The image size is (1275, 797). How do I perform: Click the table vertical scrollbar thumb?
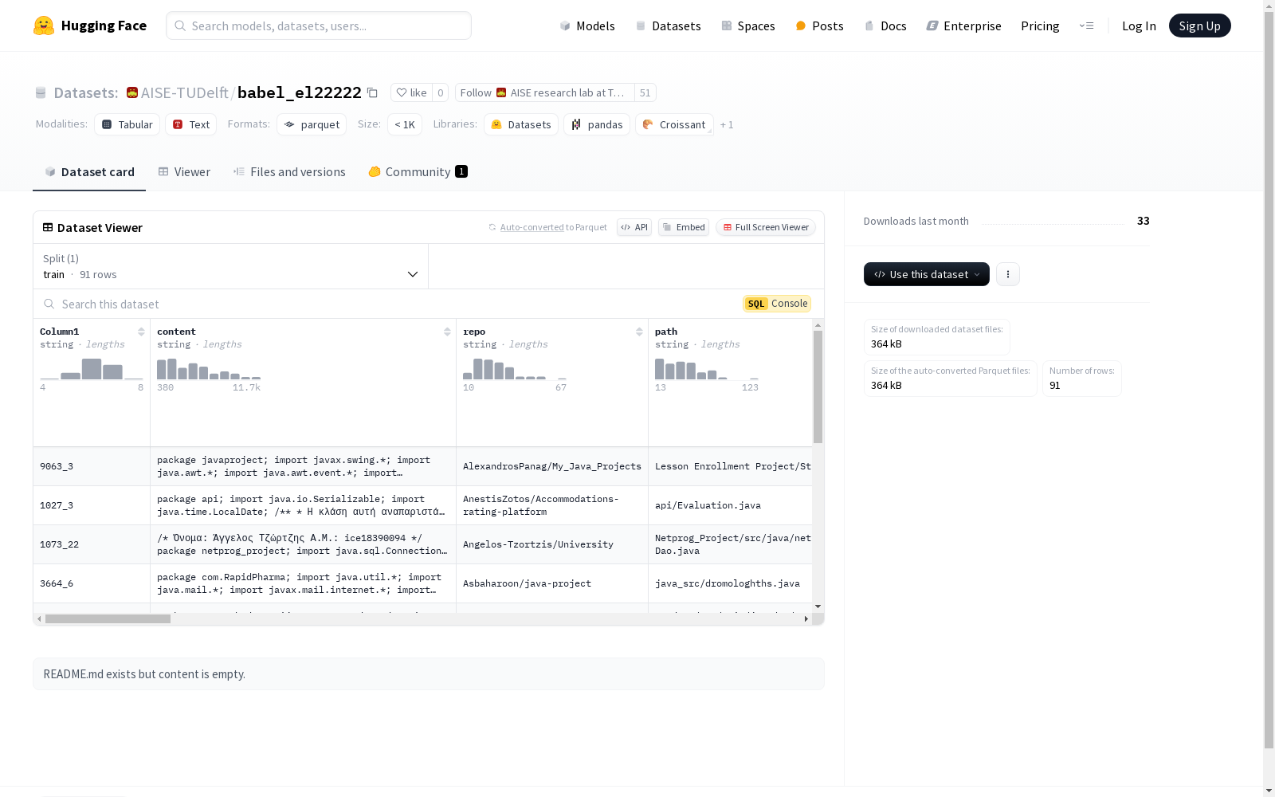pos(818,387)
